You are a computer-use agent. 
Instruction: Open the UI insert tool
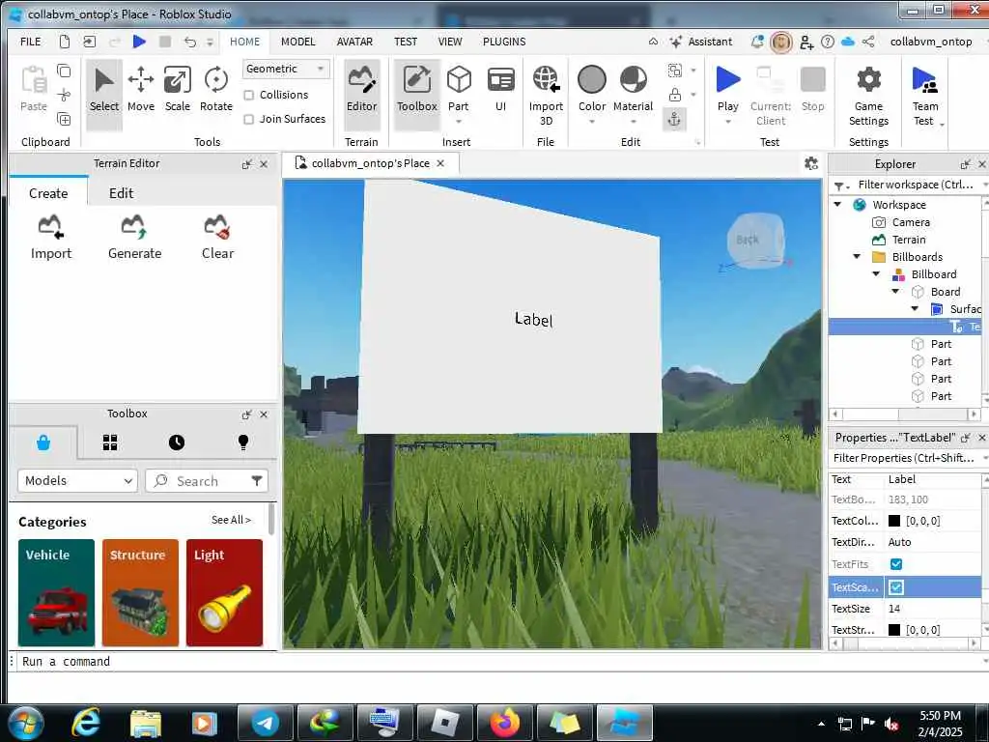click(501, 90)
